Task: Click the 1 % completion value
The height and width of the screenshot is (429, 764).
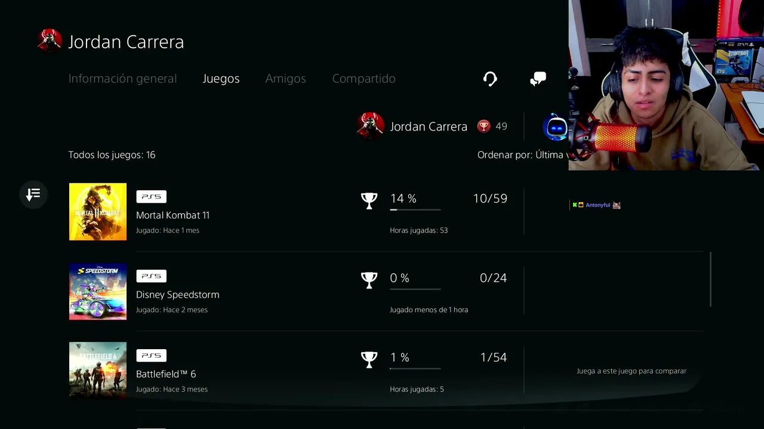Action: point(399,357)
